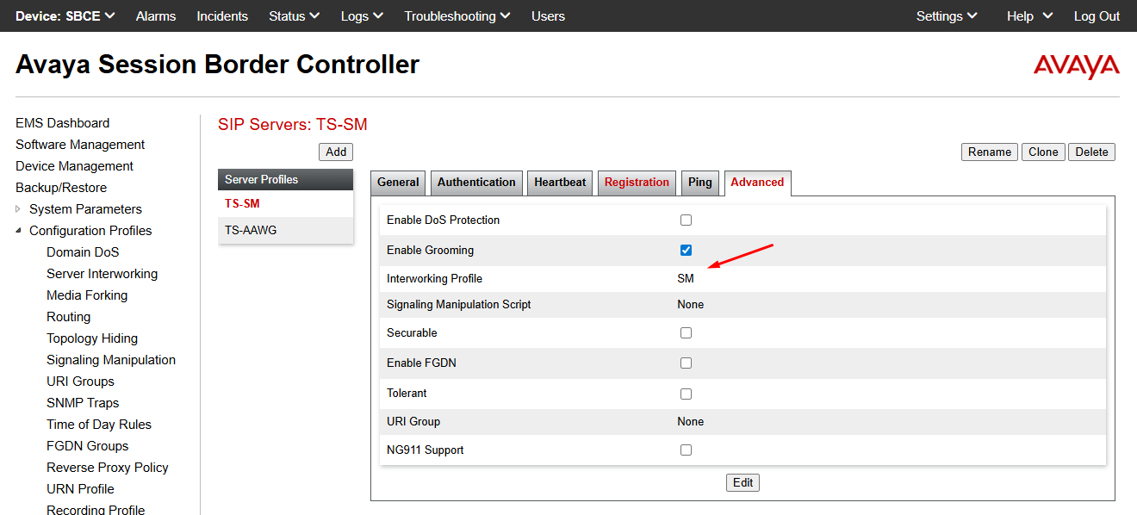The image size is (1137, 515).
Task: Add a new server profile
Action: coord(336,152)
